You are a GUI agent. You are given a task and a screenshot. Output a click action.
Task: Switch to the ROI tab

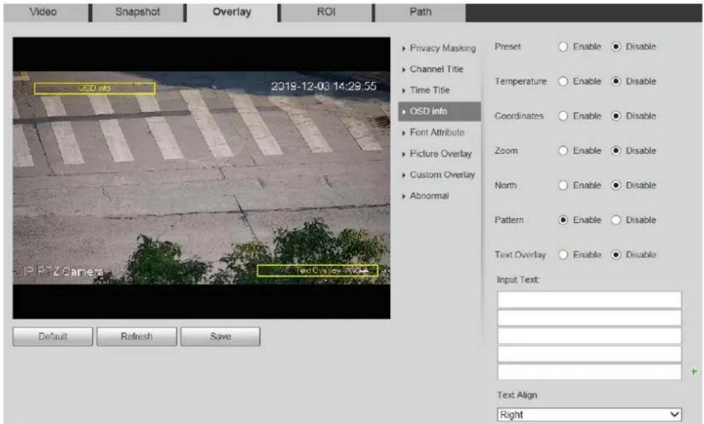coord(327,12)
